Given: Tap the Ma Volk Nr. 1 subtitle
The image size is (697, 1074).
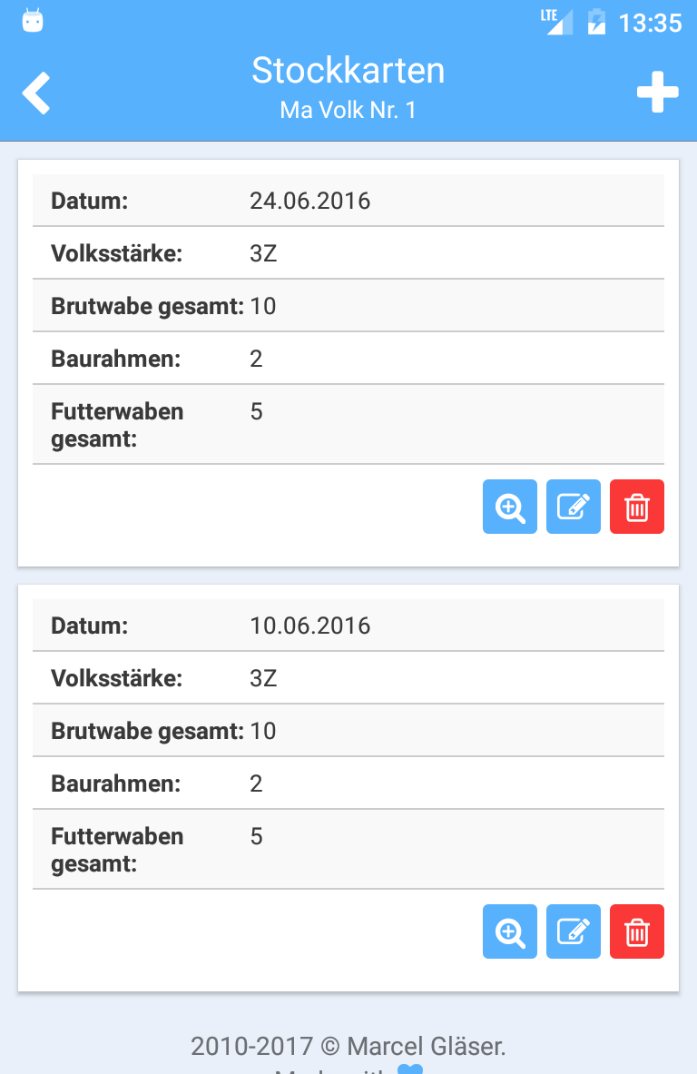Looking at the screenshot, I should point(348,111).
